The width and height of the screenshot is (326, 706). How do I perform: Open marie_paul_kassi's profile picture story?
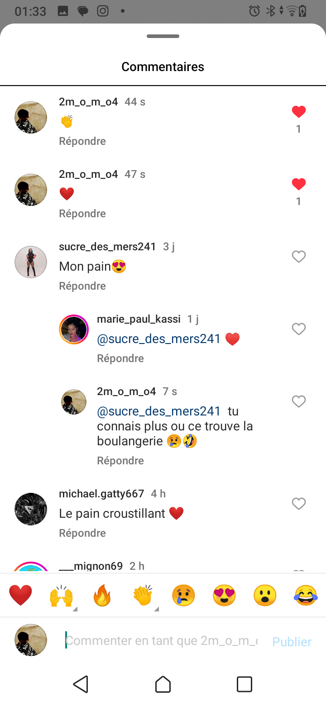coord(73,329)
